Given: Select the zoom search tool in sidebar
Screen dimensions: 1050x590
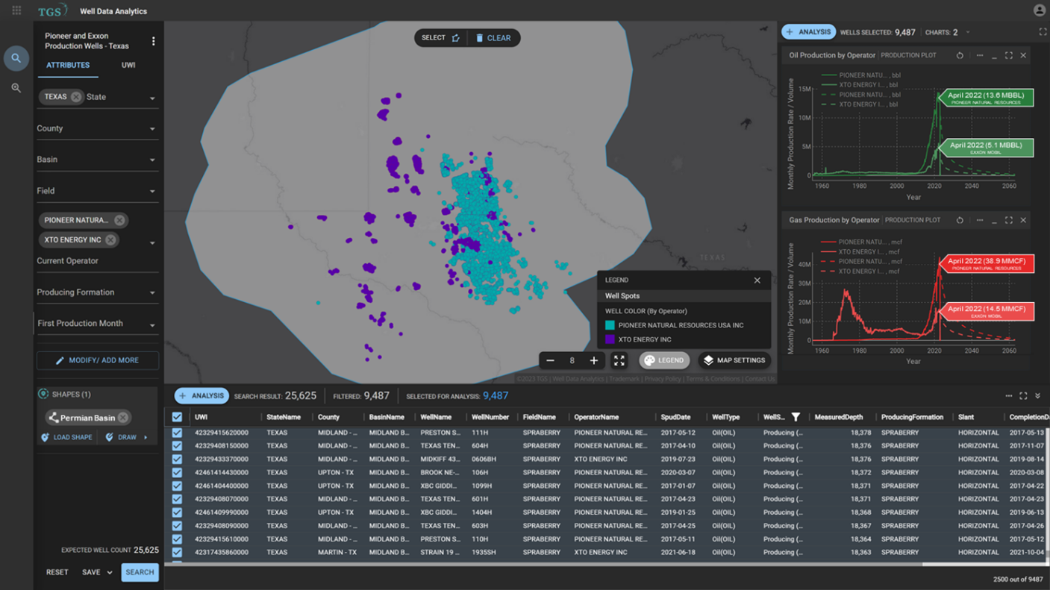Looking at the screenshot, I should coord(16,88).
